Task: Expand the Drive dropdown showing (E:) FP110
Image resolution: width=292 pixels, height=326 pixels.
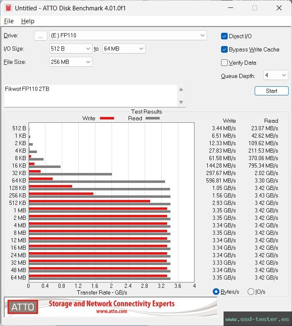Action: click(x=128, y=36)
